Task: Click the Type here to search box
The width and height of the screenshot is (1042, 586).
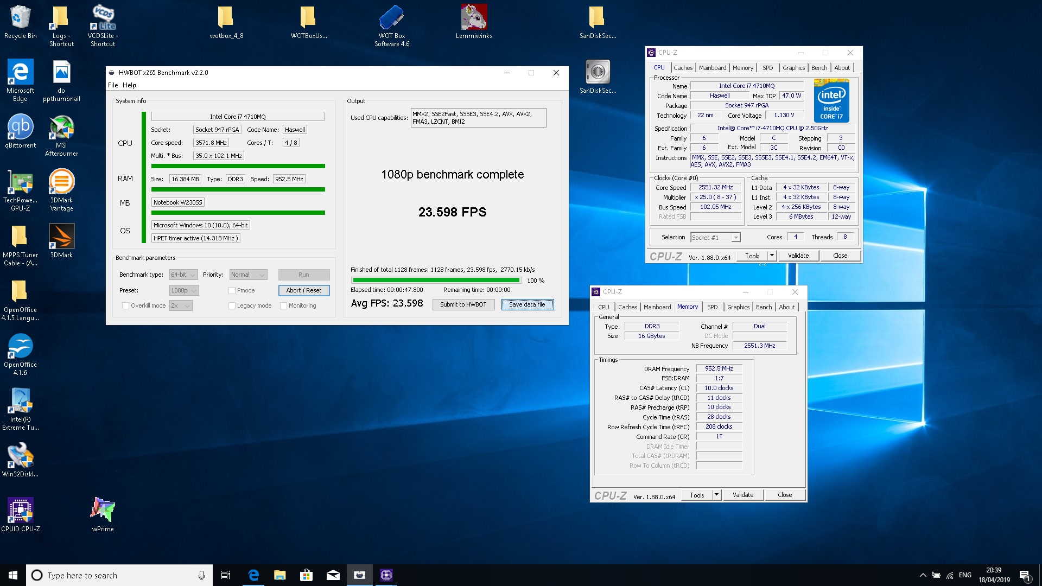Action: (x=119, y=575)
